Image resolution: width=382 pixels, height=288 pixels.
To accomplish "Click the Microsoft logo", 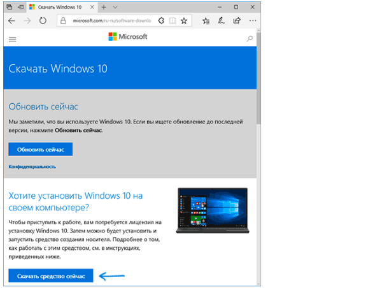I will 128,36.
